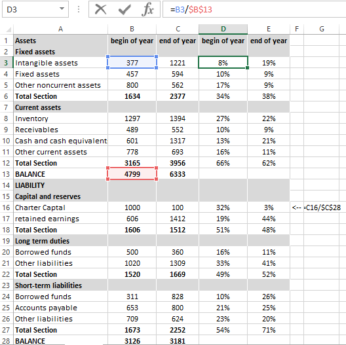Select cell with value 1634
Screen dimensions: 346x345
click(x=132, y=96)
